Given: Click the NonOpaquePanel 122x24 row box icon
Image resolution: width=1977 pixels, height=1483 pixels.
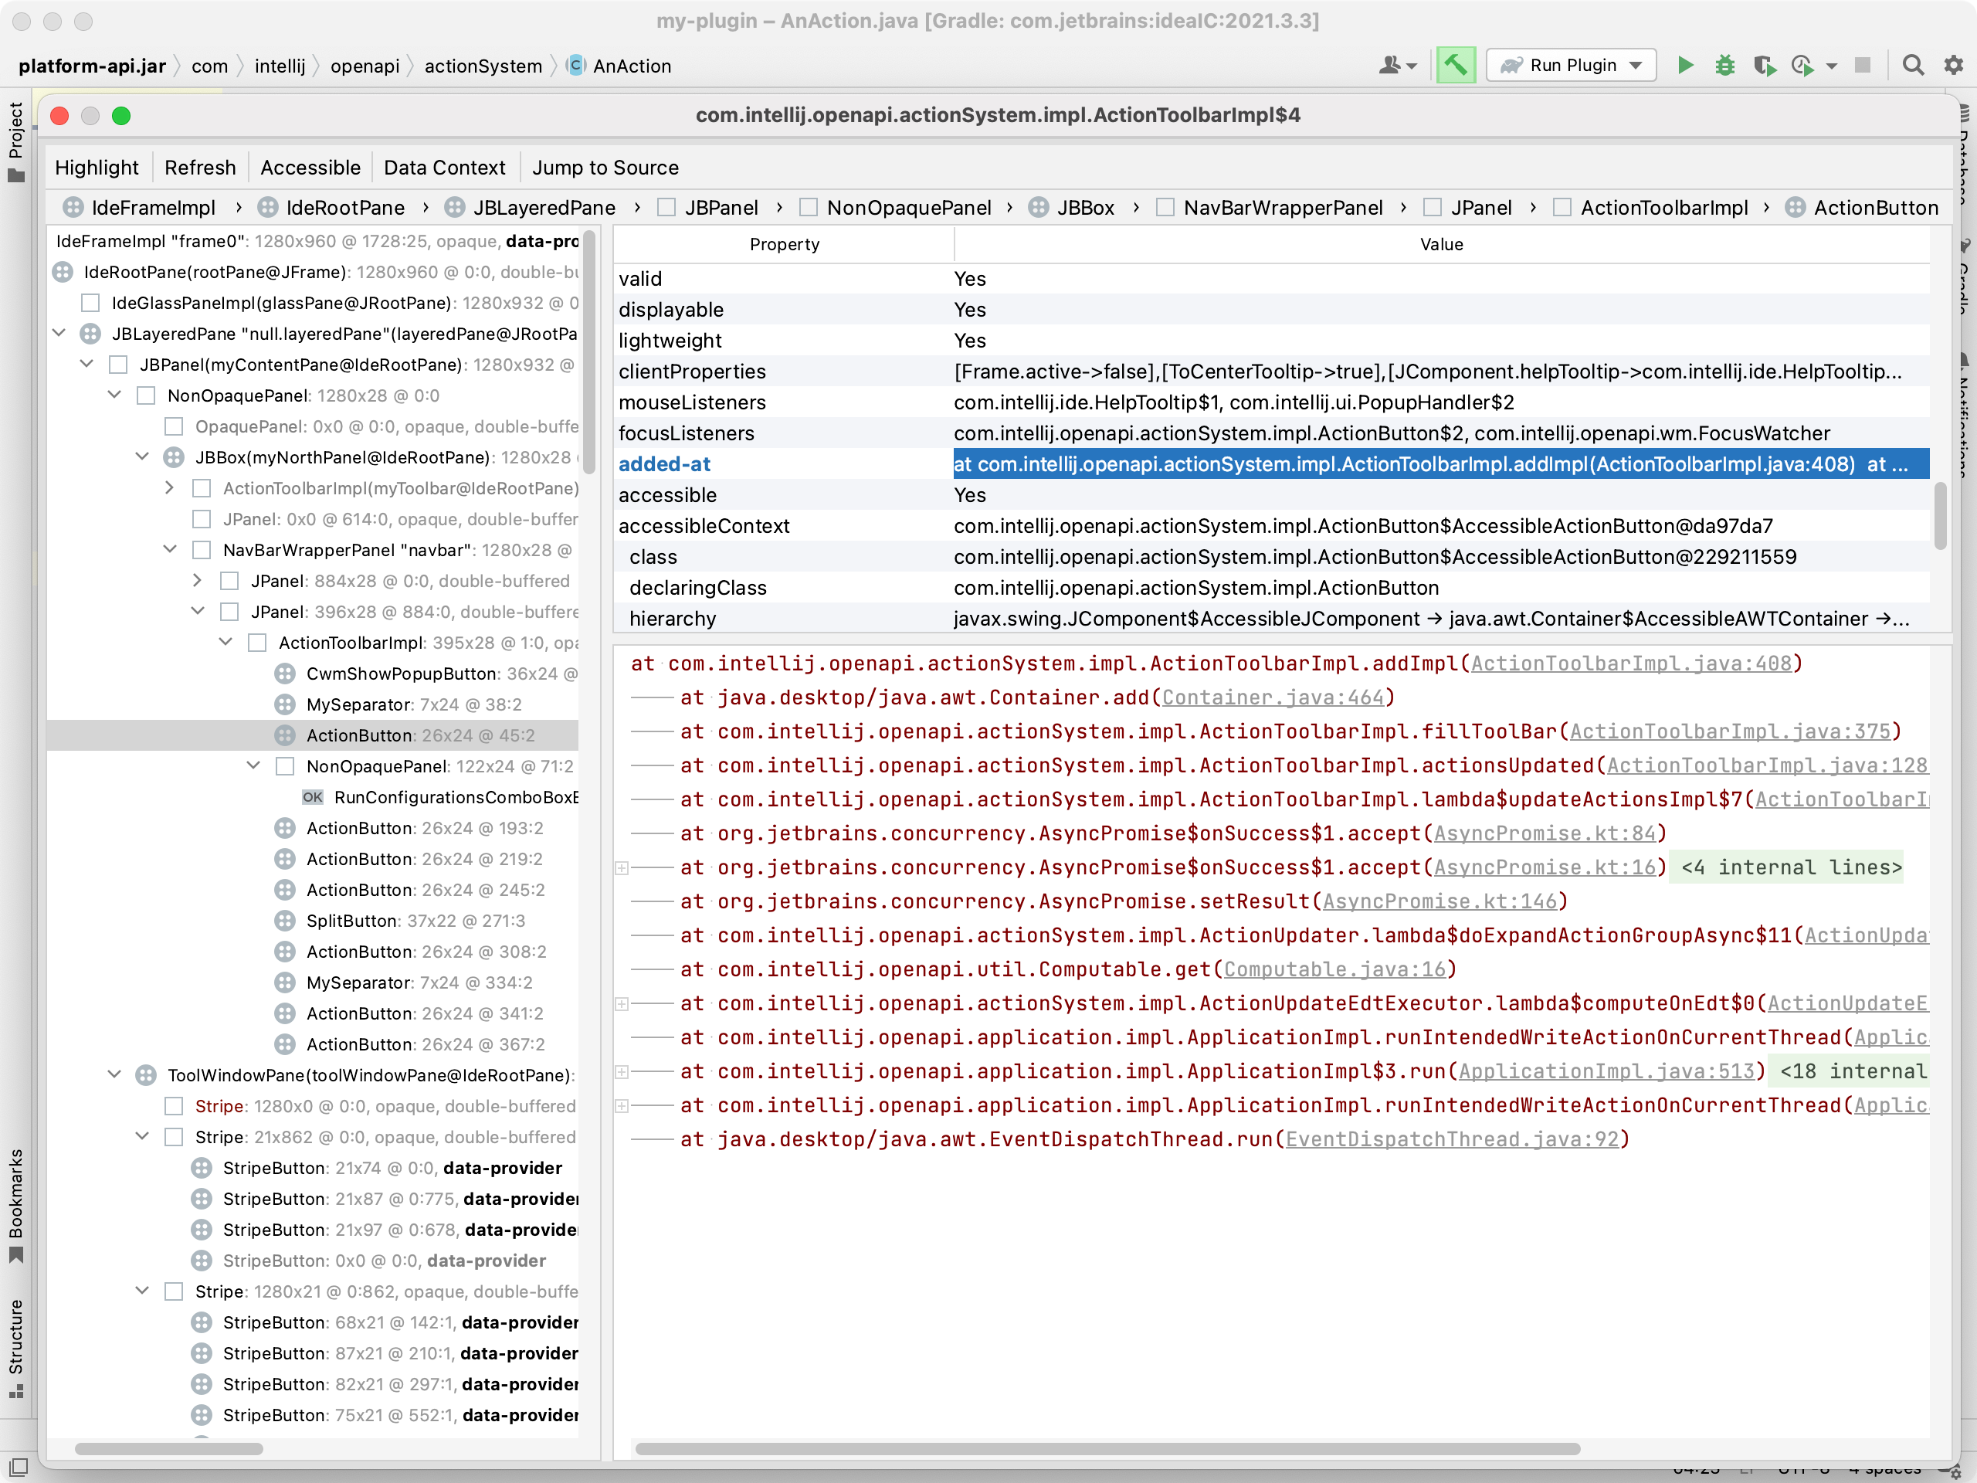Looking at the screenshot, I should point(285,766).
